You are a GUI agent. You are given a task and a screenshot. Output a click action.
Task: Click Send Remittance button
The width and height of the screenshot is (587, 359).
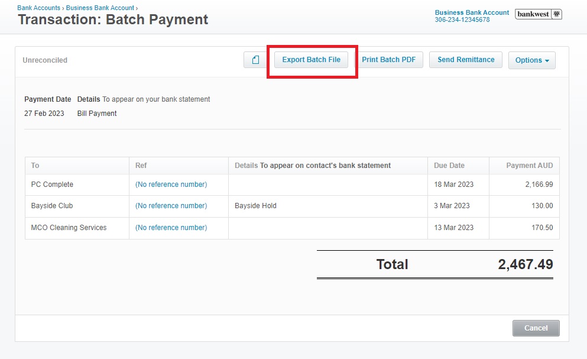pos(466,60)
